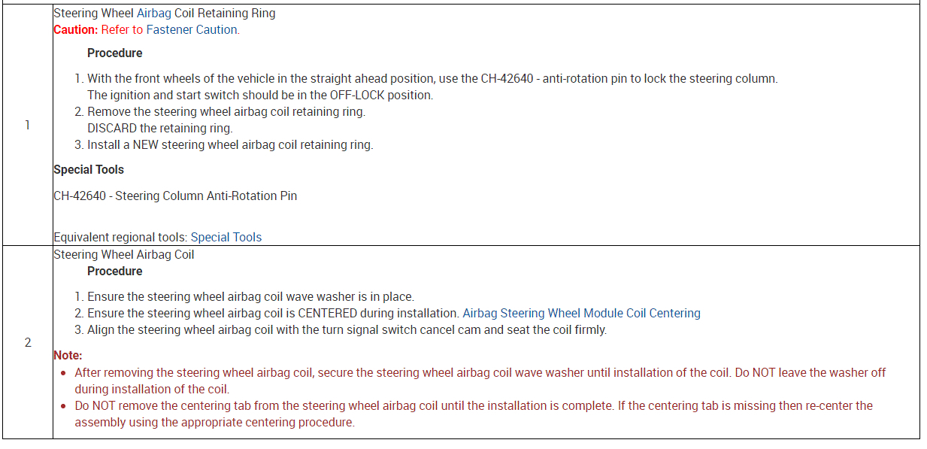Click 'CH-42640 - Steering Column Anti-Rotation Pin' text
927x449 pixels.
(x=175, y=196)
